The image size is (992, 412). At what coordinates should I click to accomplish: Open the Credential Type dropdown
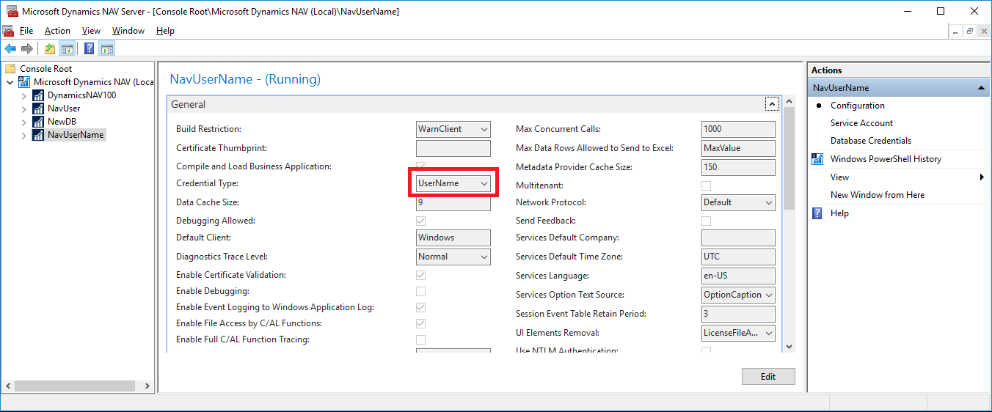click(x=453, y=183)
